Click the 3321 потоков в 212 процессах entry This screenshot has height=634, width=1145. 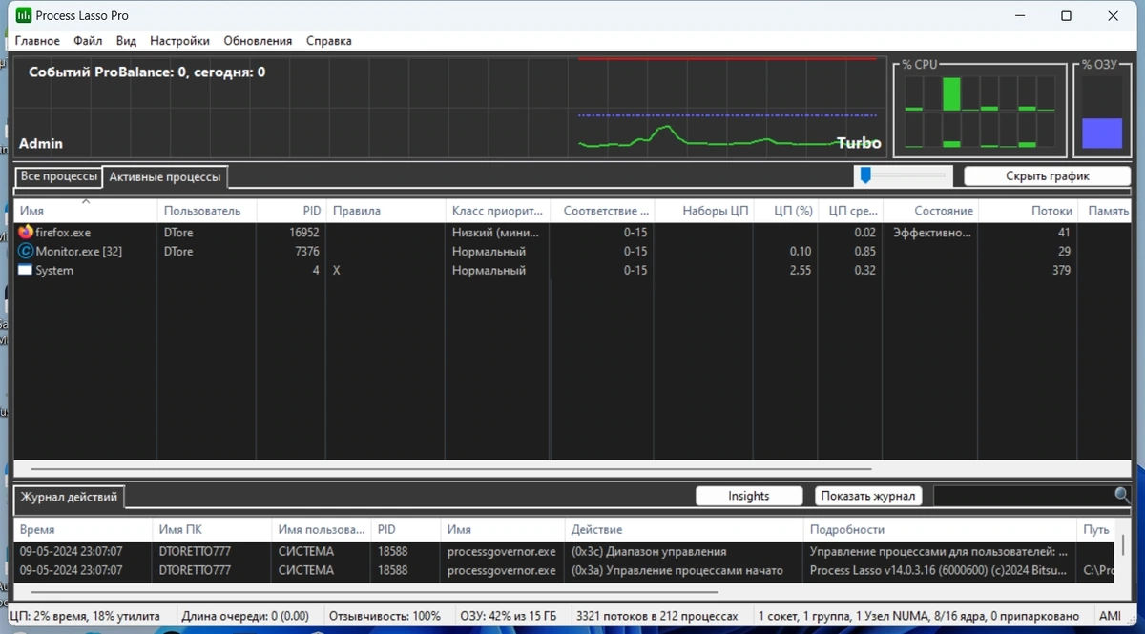click(x=657, y=617)
